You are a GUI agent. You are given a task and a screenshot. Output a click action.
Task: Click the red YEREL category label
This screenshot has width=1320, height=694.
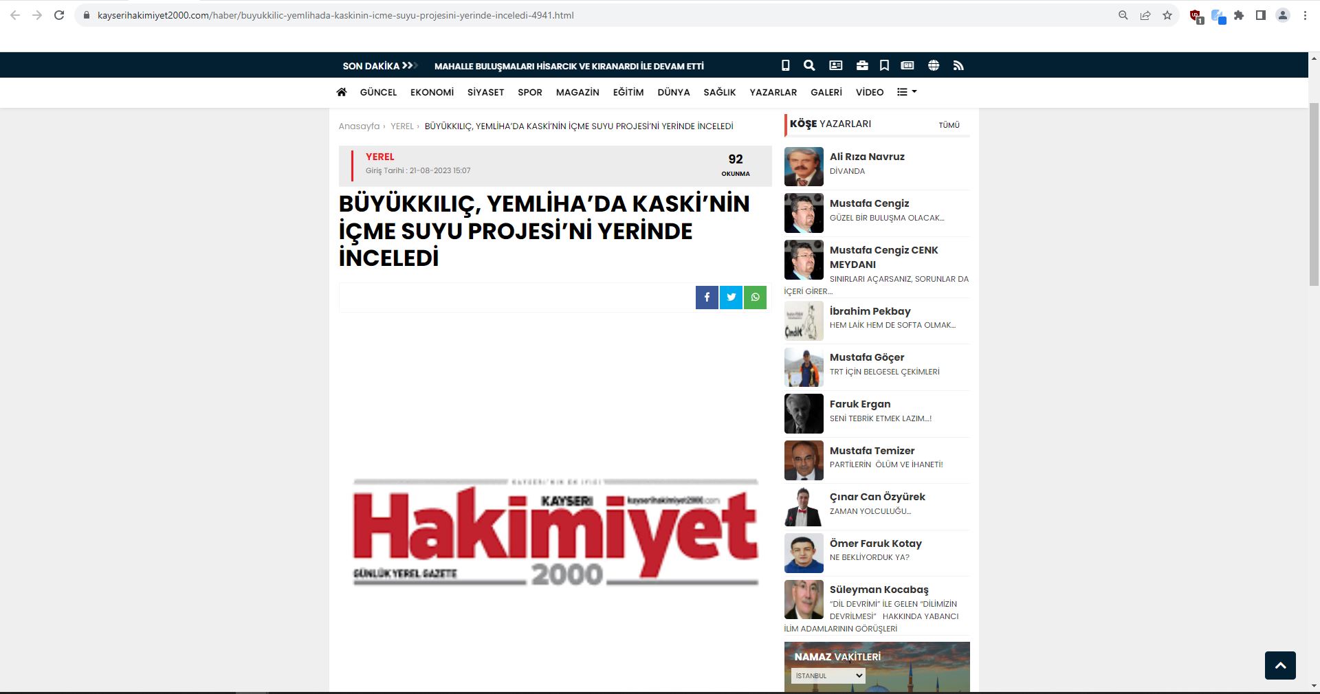(379, 157)
